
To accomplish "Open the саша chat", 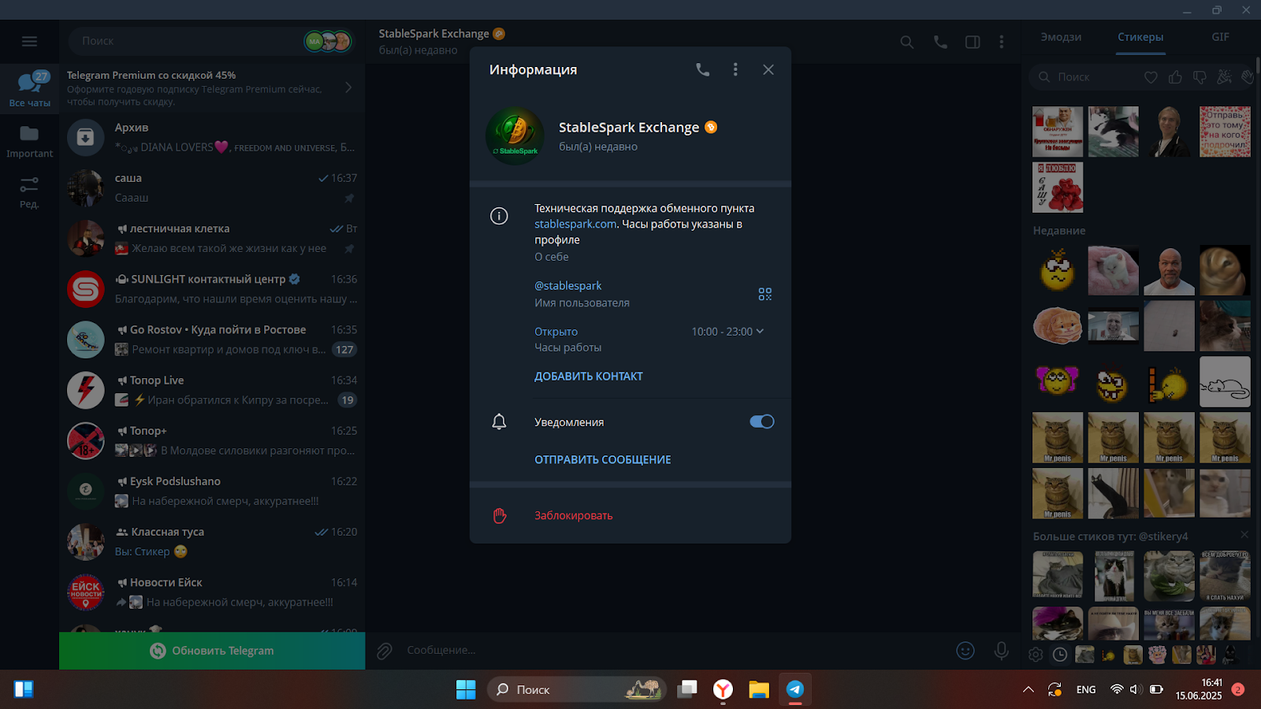I will coord(211,188).
